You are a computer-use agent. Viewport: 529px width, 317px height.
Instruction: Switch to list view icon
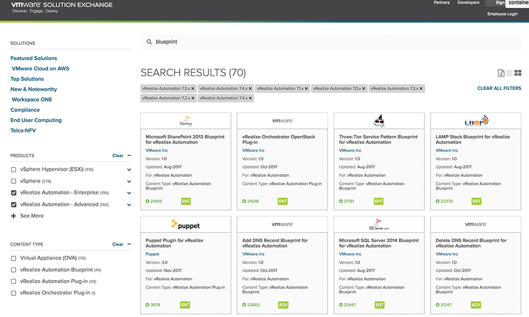point(509,73)
